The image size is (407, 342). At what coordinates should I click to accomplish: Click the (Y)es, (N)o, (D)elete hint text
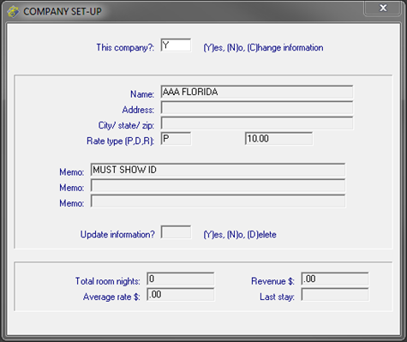click(240, 235)
